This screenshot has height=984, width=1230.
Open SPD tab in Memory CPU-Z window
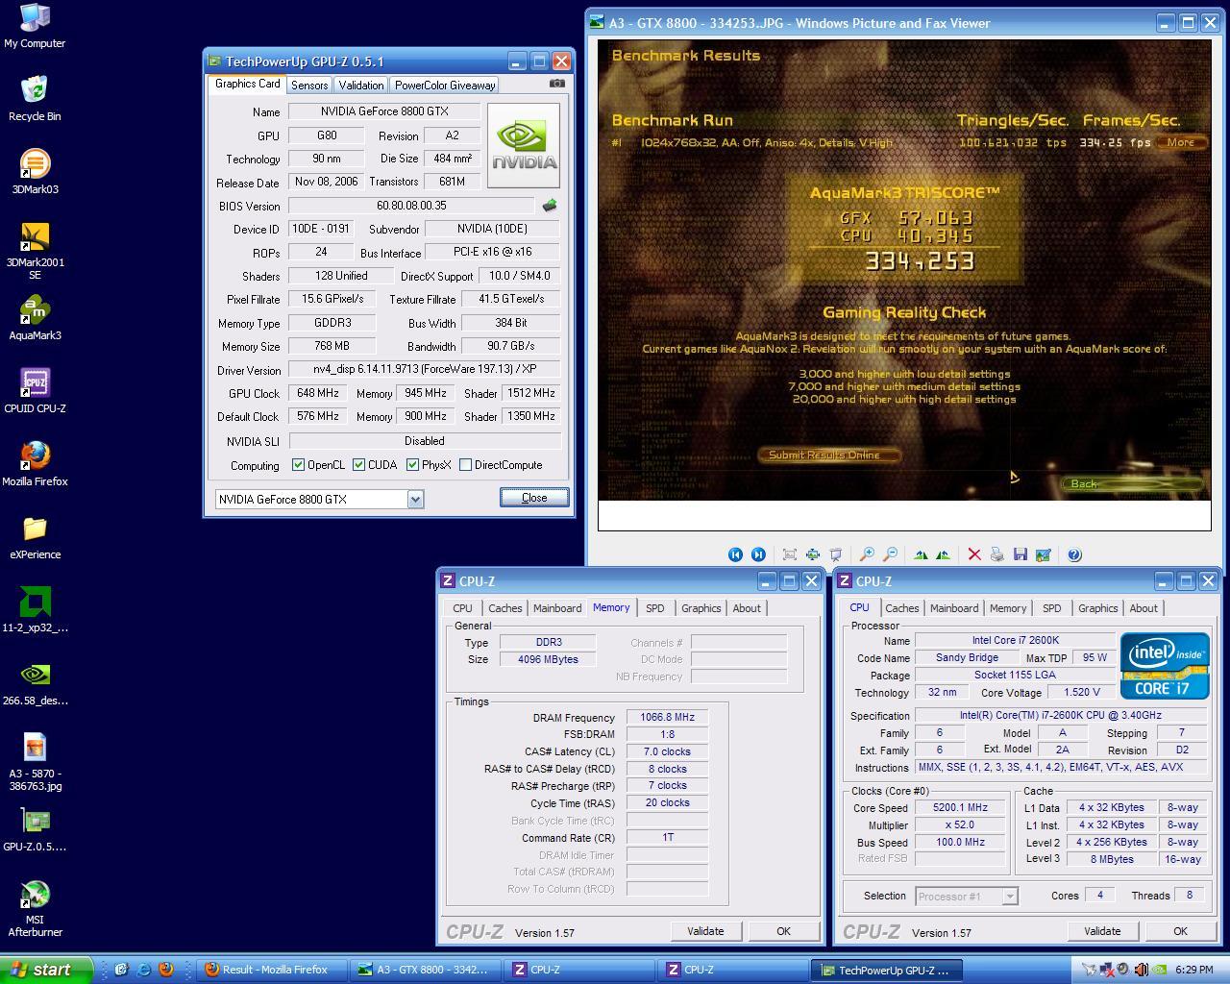point(655,608)
